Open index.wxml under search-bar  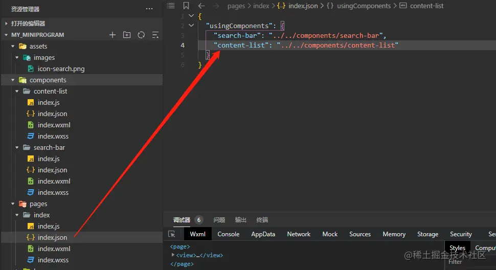click(x=54, y=181)
